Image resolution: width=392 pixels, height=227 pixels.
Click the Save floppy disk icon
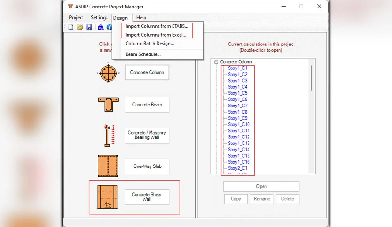(x=89, y=27)
